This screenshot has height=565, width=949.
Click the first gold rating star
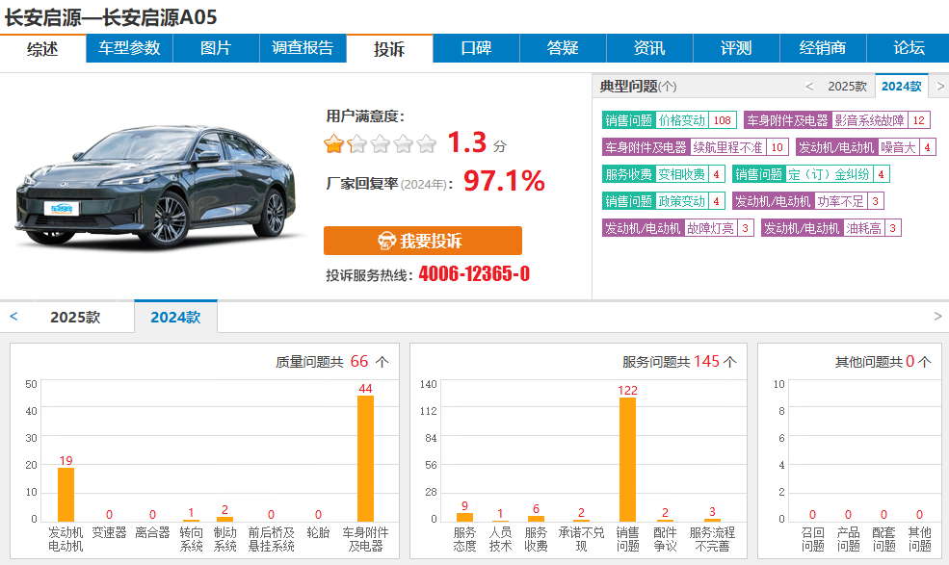pos(333,144)
